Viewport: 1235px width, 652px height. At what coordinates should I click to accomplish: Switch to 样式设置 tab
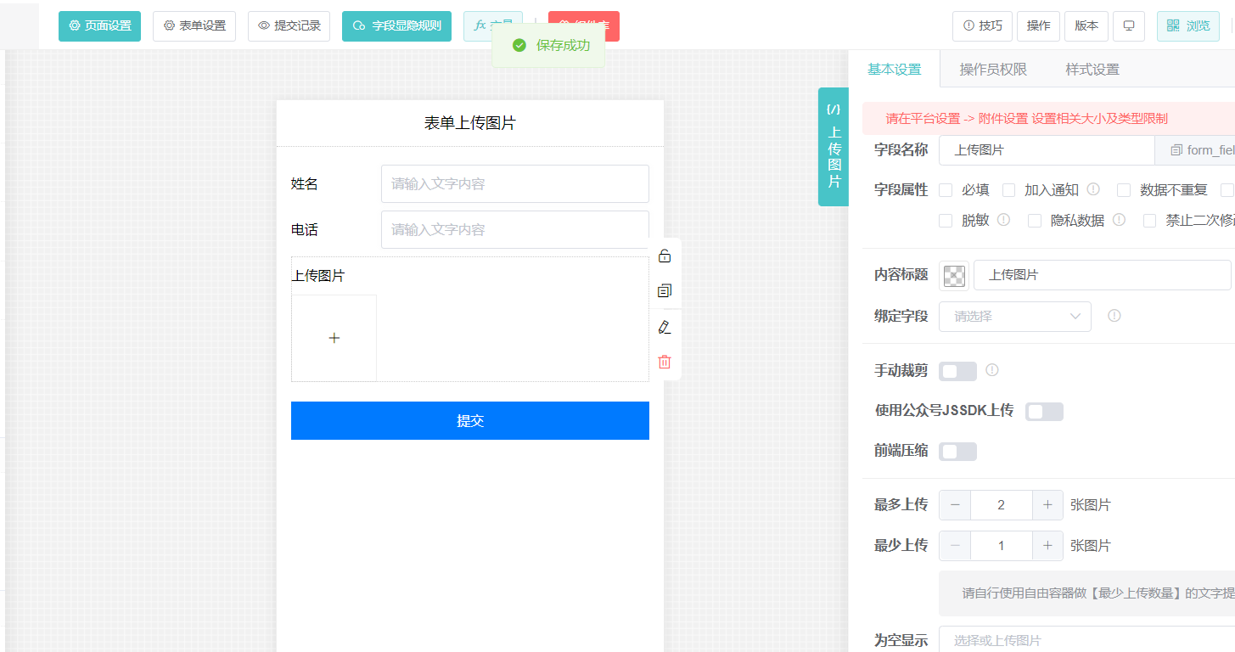1092,70
